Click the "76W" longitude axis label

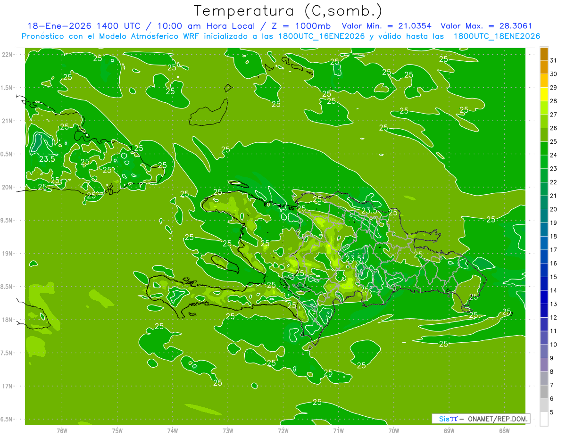pos(62,430)
